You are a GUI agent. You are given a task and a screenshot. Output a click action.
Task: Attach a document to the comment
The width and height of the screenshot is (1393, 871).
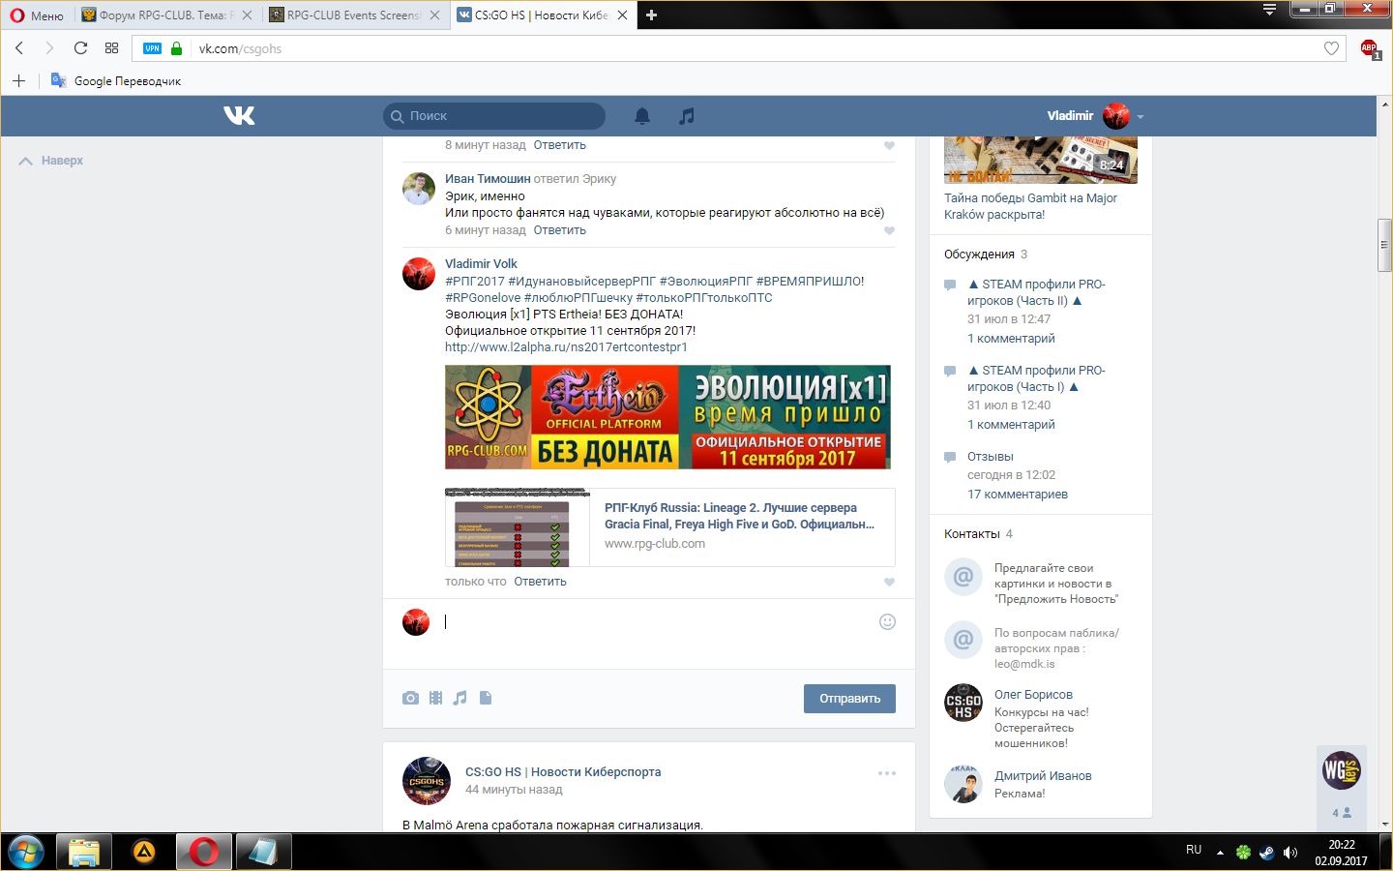tap(486, 698)
